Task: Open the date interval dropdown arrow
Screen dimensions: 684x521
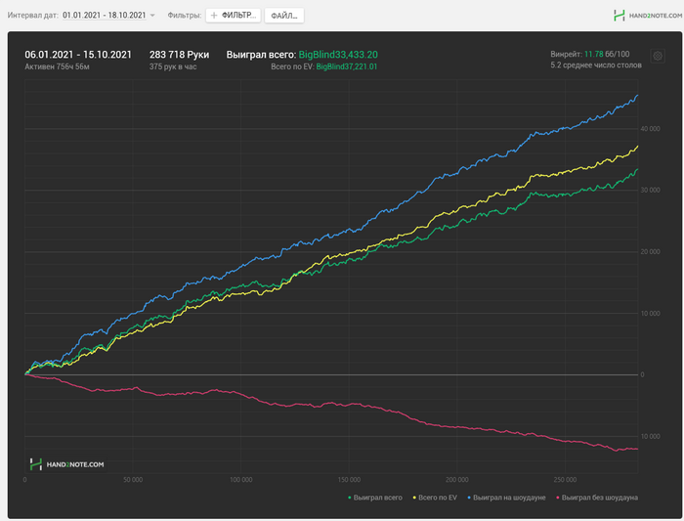Action: pos(152,16)
